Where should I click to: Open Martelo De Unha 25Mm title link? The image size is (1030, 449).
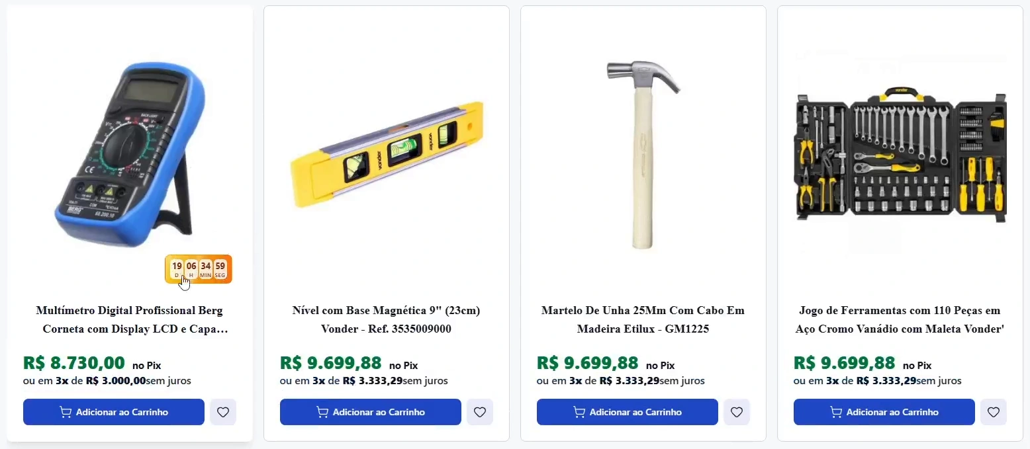643,319
